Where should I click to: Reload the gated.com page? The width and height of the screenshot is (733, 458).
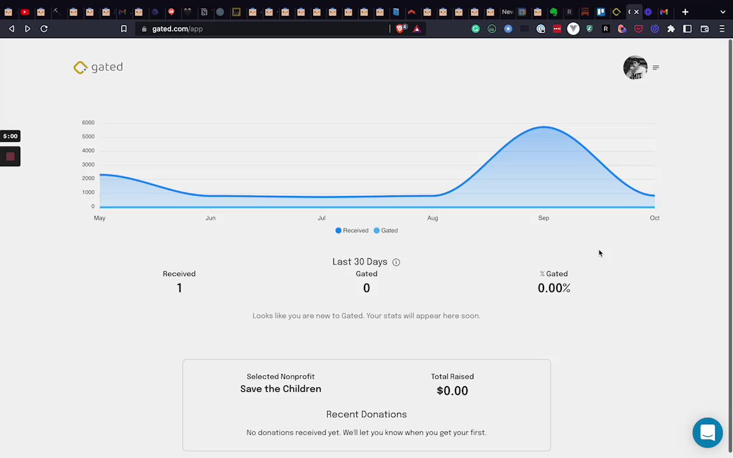(44, 29)
